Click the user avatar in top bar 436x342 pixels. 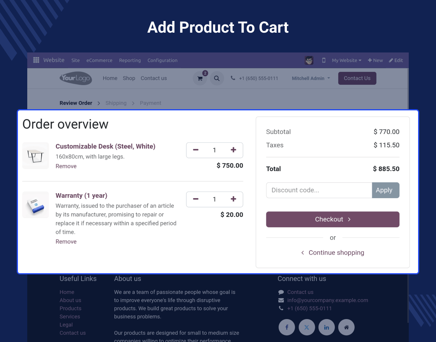click(x=309, y=60)
